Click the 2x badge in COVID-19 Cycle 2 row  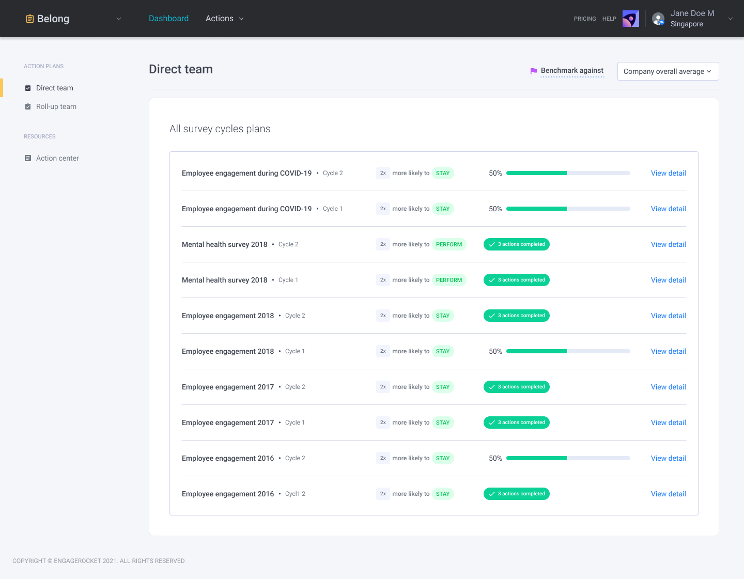(x=383, y=173)
